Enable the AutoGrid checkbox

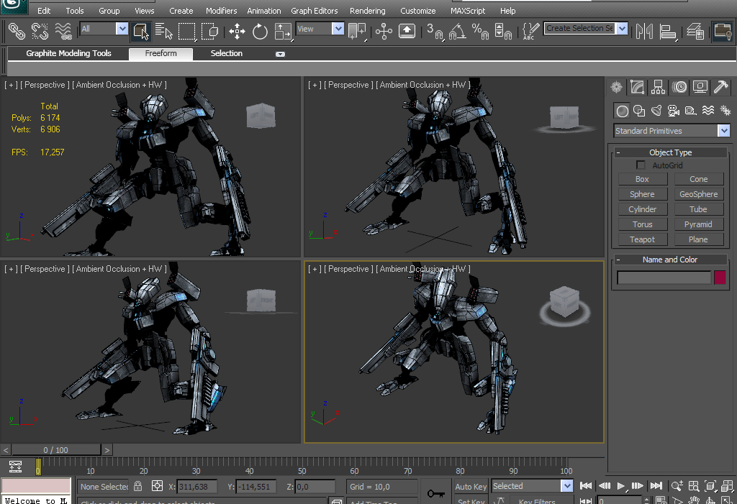[641, 165]
